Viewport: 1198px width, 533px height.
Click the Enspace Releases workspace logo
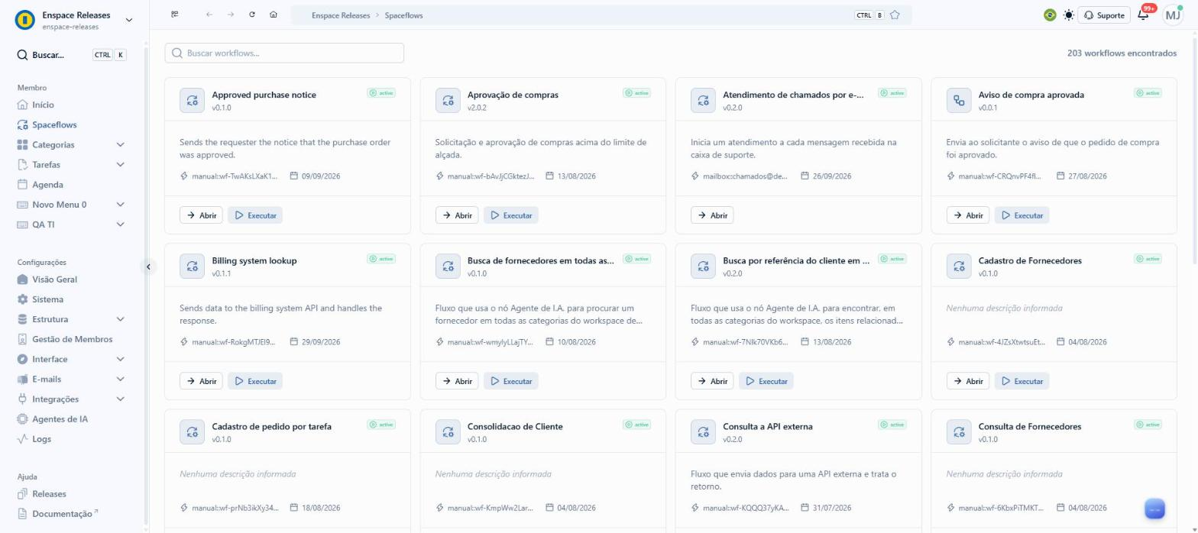(x=25, y=20)
